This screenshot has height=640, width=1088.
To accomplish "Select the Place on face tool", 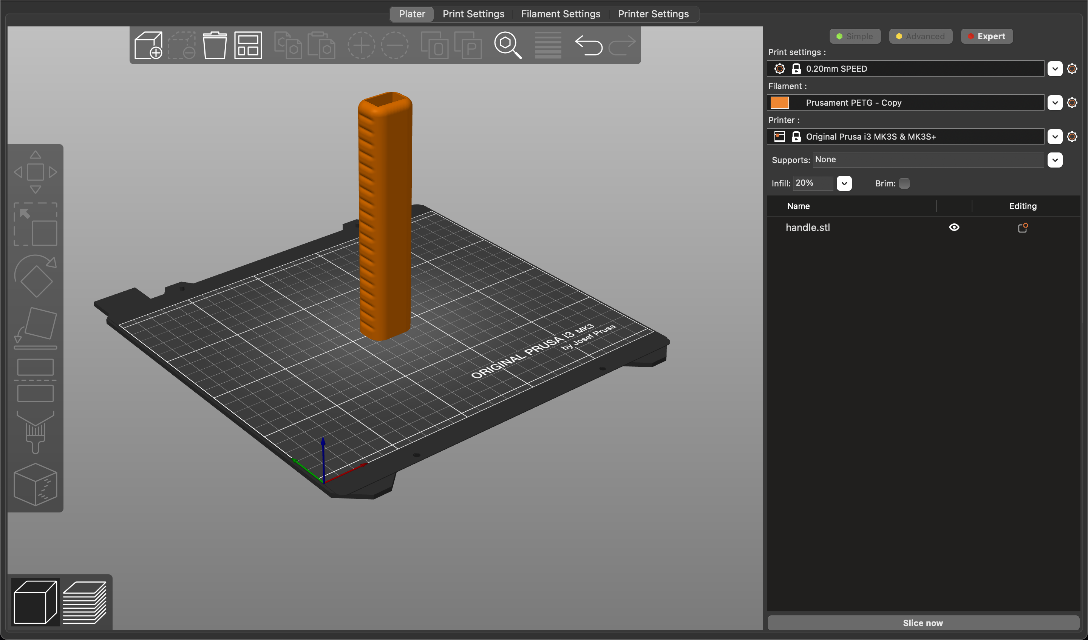I will 36,328.
